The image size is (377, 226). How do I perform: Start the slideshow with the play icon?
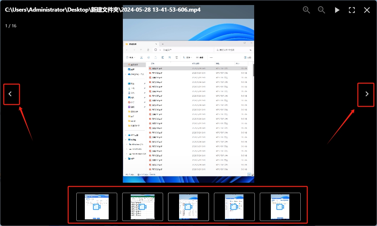click(337, 10)
